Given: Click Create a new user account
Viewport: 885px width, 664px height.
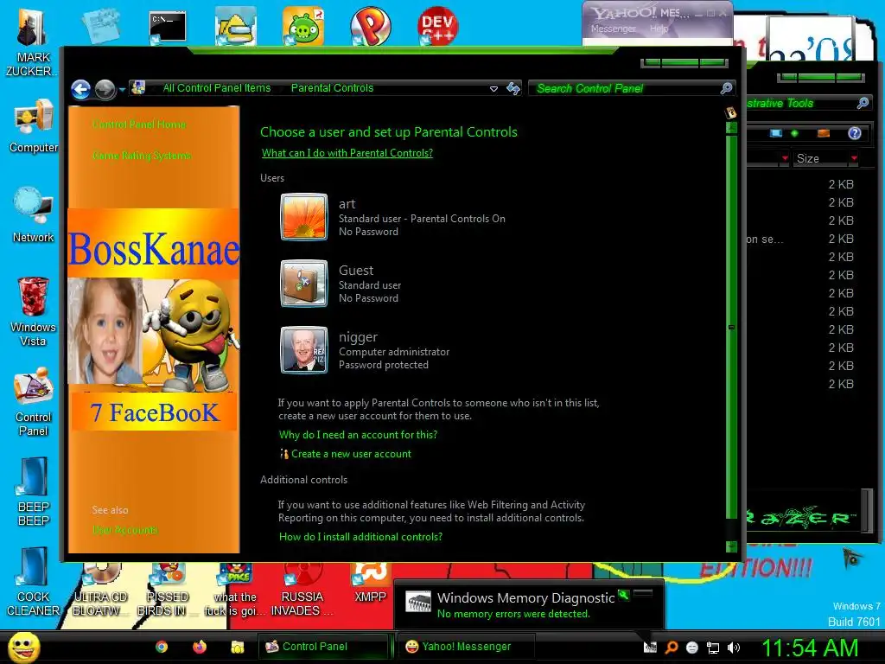Looking at the screenshot, I should pos(351,454).
